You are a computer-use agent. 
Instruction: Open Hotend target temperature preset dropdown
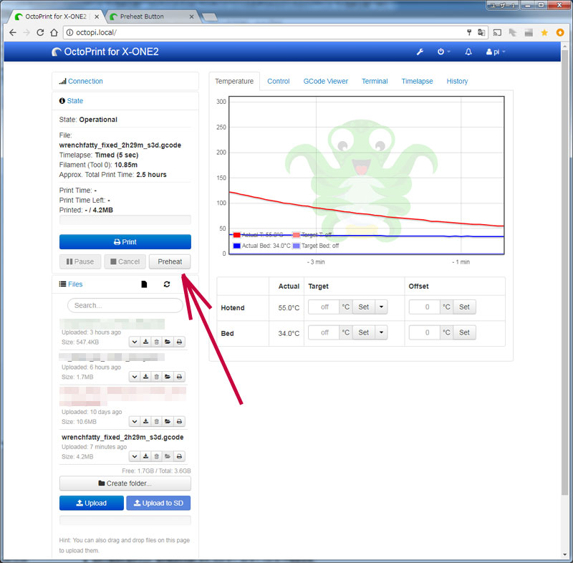(381, 307)
